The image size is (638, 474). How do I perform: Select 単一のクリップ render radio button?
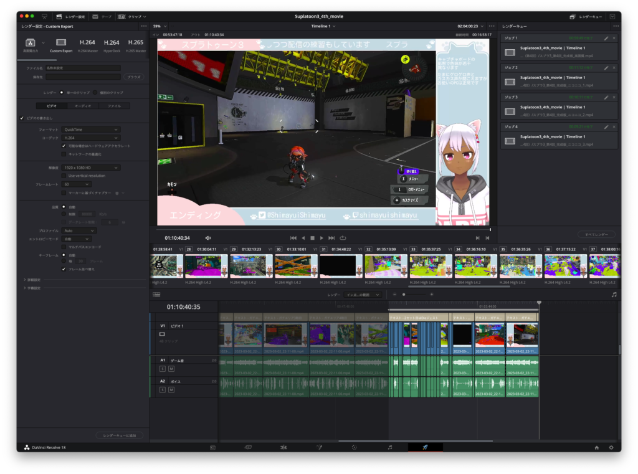(62, 92)
